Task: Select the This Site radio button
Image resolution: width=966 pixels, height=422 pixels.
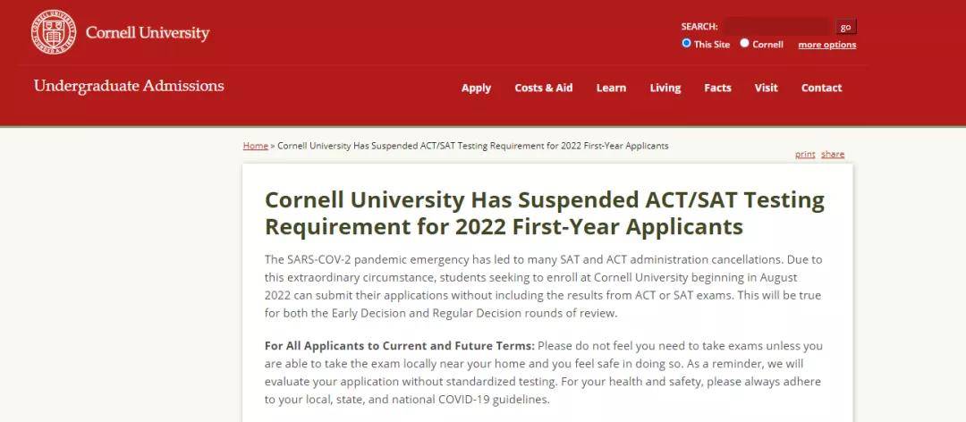Action: tap(686, 43)
